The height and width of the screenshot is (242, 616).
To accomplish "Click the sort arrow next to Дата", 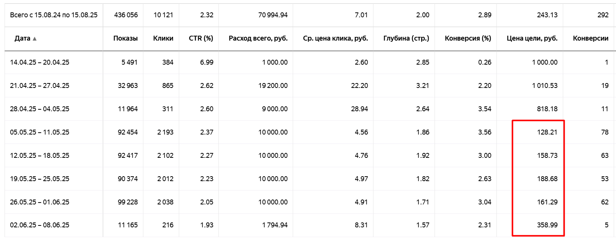I will tap(35, 39).
